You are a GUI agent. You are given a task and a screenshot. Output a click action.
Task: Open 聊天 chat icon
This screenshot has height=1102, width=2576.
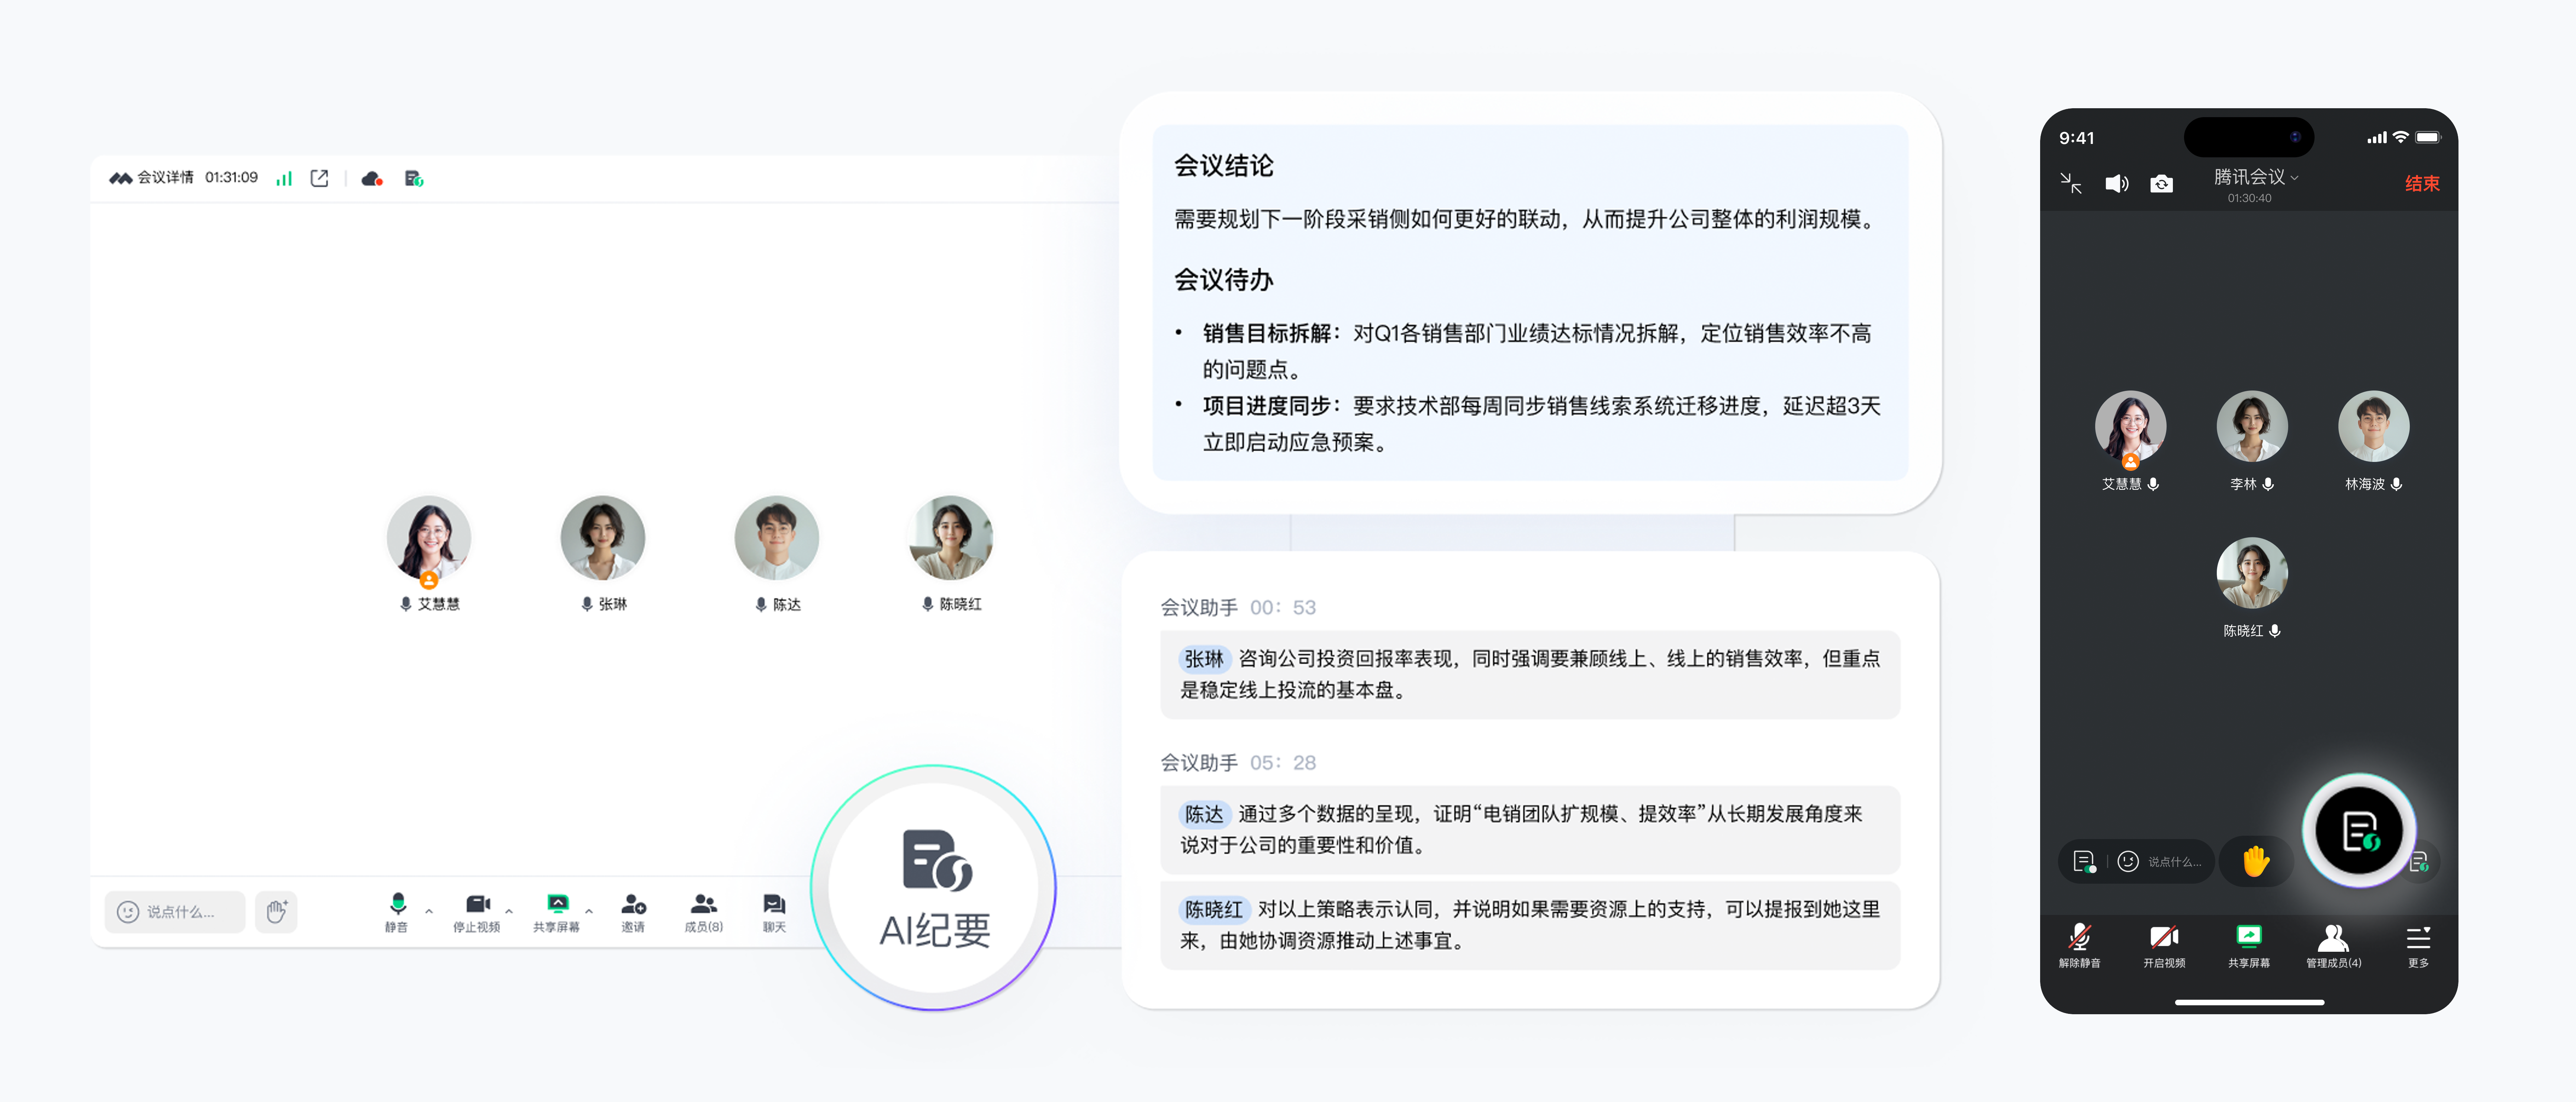pos(774,911)
